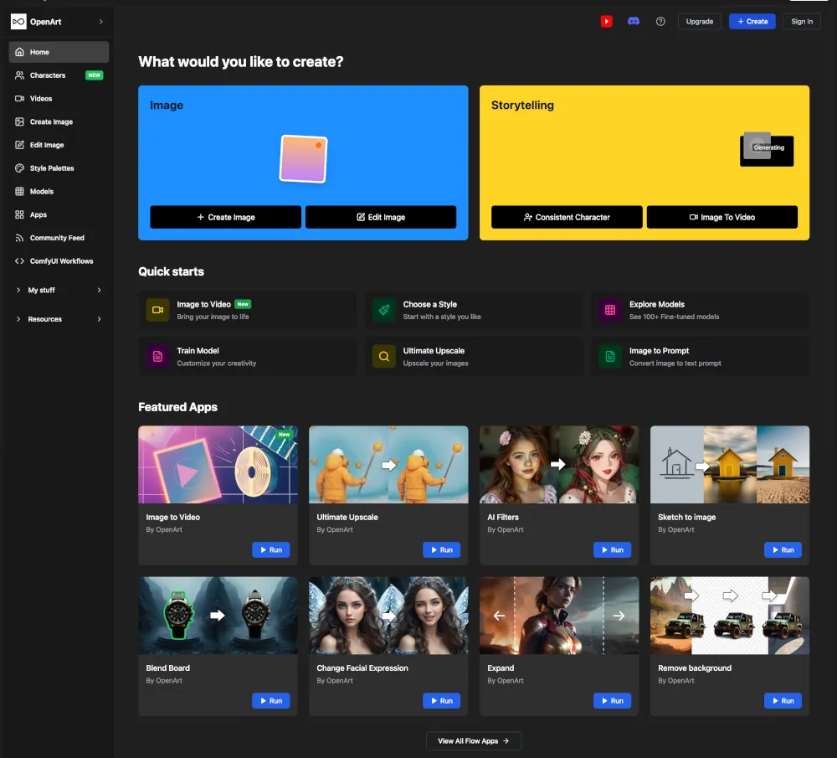
Task: Expand Resources left chevron
Action: pos(18,319)
